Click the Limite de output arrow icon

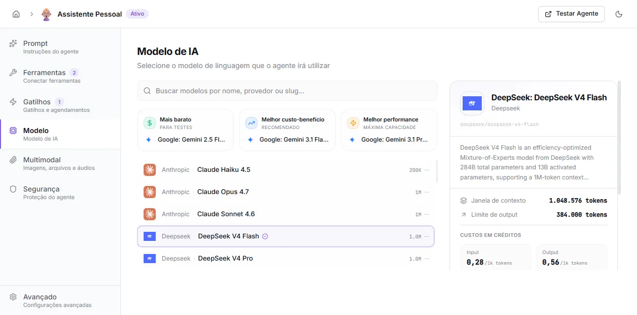[x=464, y=215]
